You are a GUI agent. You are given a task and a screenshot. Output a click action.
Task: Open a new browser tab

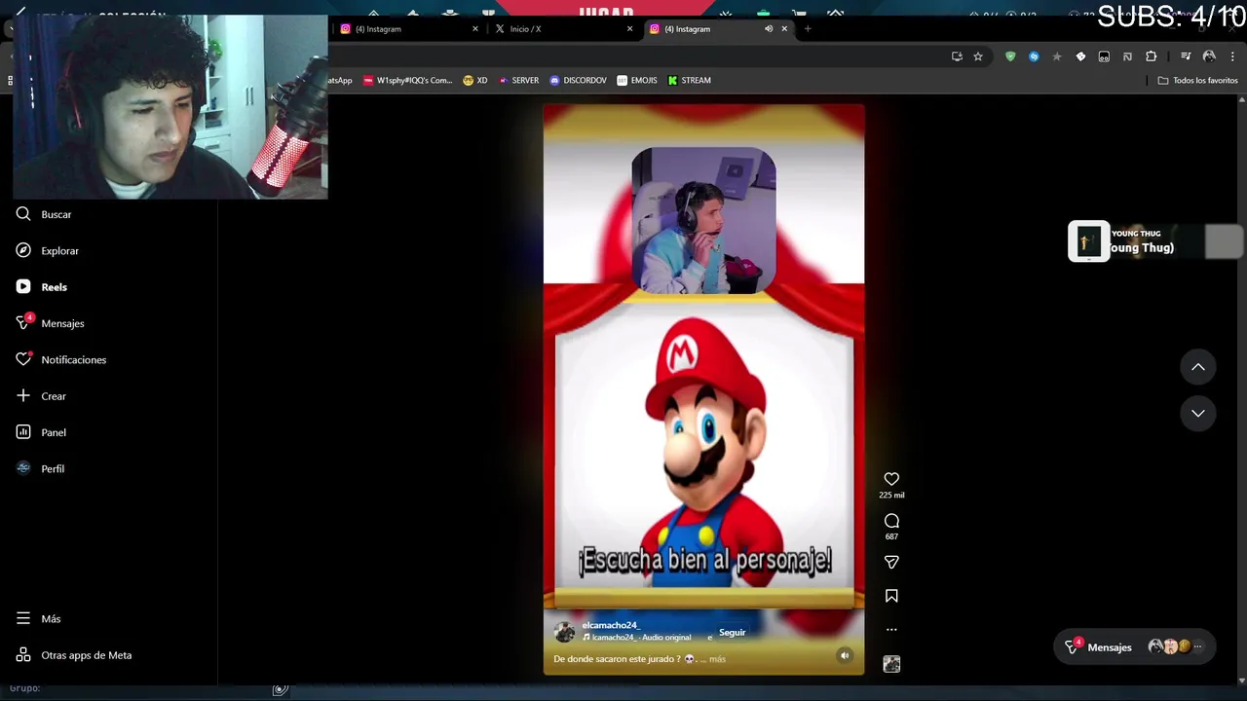click(x=807, y=28)
